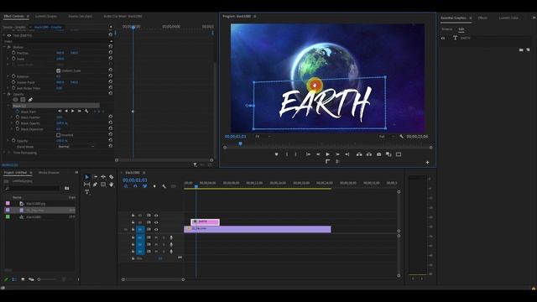The height and width of the screenshot is (302, 537).
Task: Open the Full playback resolution dropdown
Action: coord(386,136)
